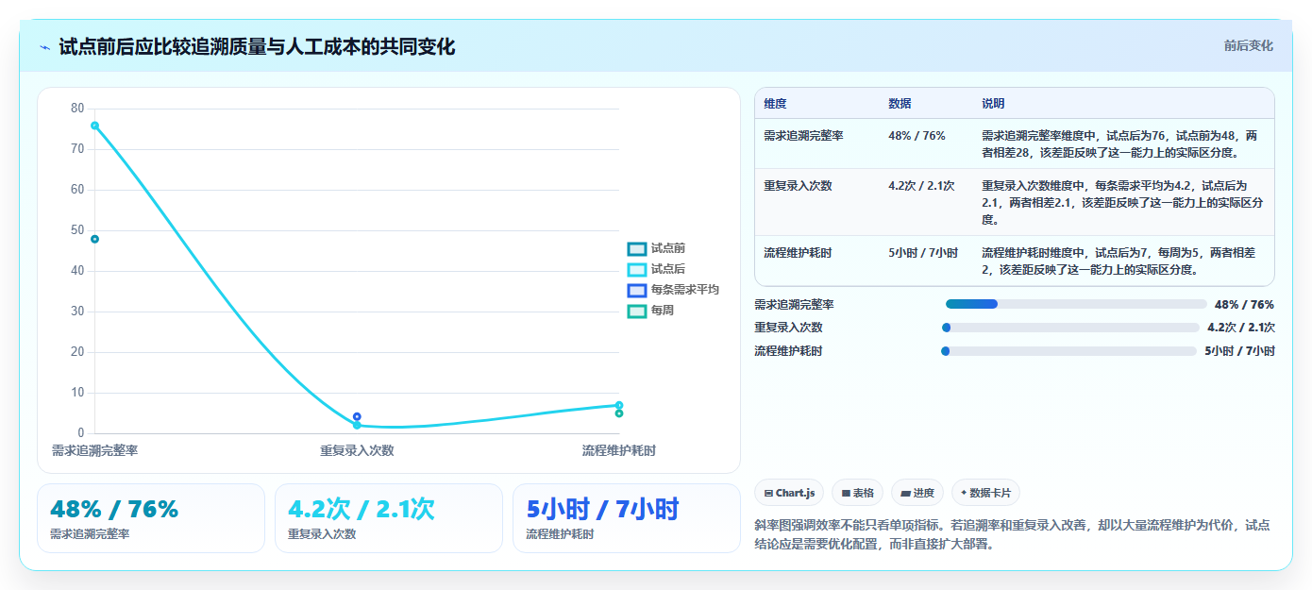1312x590 pixels.
Task: Toggle the 试点前 legend entry
Action: [x=657, y=248]
